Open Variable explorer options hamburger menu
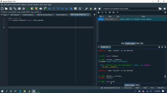Viewport: 167px width, 93px height. coord(165,12)
